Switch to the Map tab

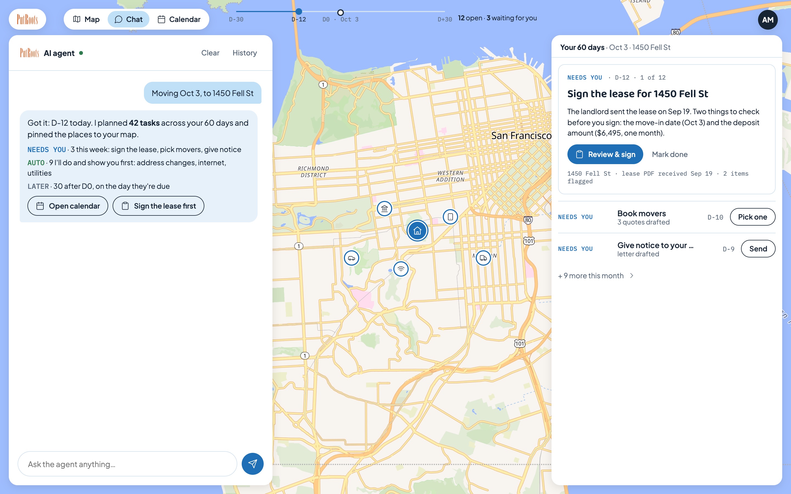tap(86, 19)
